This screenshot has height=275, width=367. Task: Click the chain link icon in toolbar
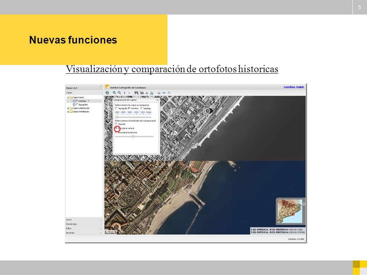pos(164,93)
